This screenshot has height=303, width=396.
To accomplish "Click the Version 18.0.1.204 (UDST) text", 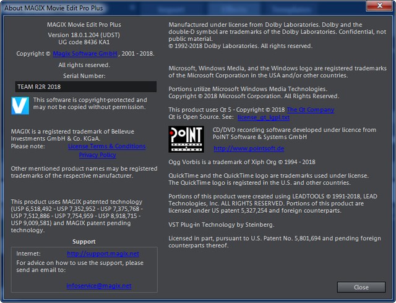I will [84, 35].
